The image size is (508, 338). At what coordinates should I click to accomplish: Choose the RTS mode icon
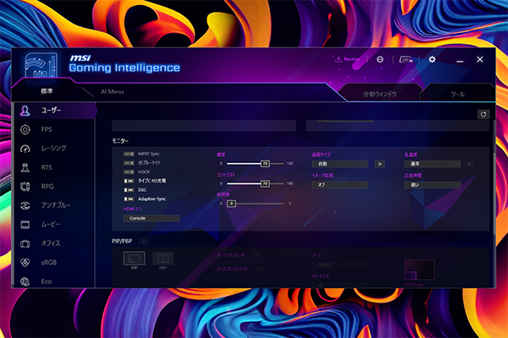pos(25,167)
